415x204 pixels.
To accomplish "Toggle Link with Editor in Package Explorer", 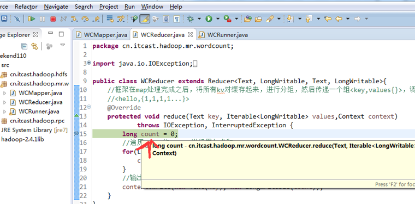I will click(x=34, y=46).
